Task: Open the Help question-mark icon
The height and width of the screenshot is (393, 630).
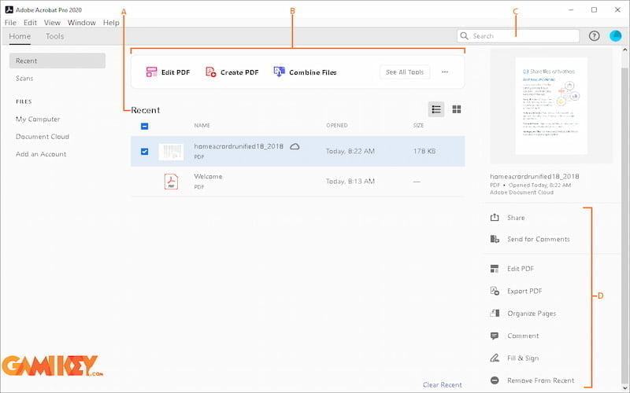Action: pyautogui.click(x=594, y=36)
